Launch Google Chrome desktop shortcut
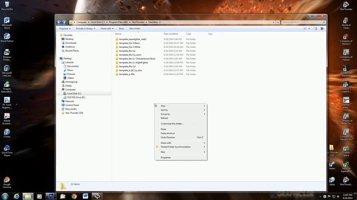 click(x=7, y=183)
